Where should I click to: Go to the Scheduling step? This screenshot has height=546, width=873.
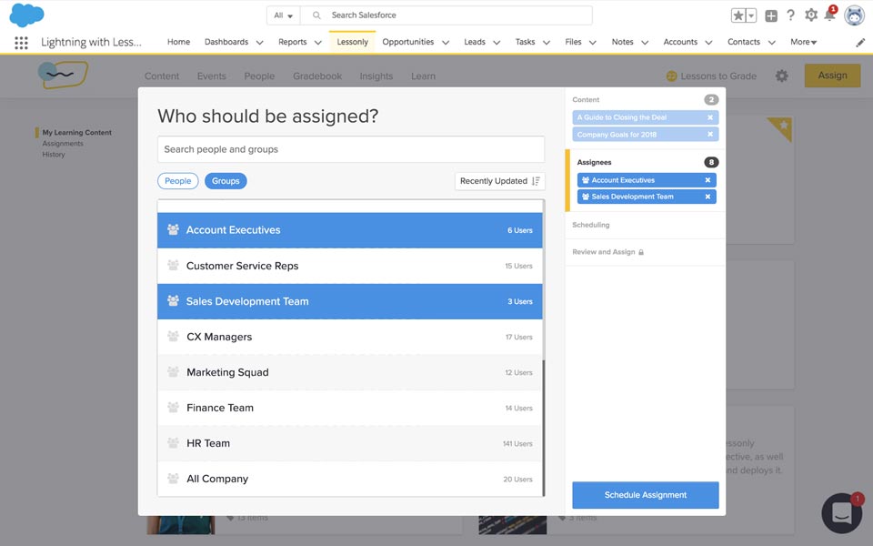tap(591, 225)
